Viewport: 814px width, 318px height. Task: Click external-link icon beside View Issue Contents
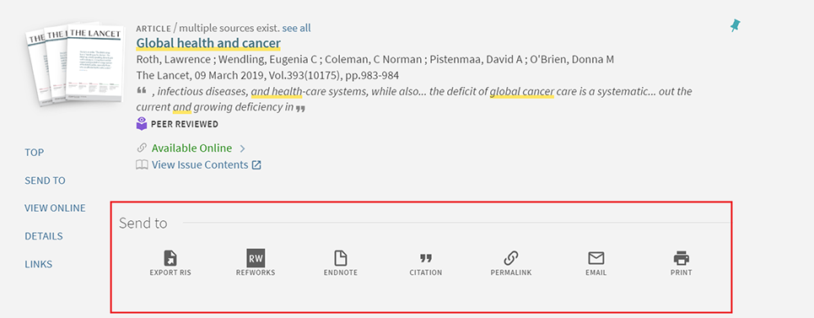tap(256, 165)
